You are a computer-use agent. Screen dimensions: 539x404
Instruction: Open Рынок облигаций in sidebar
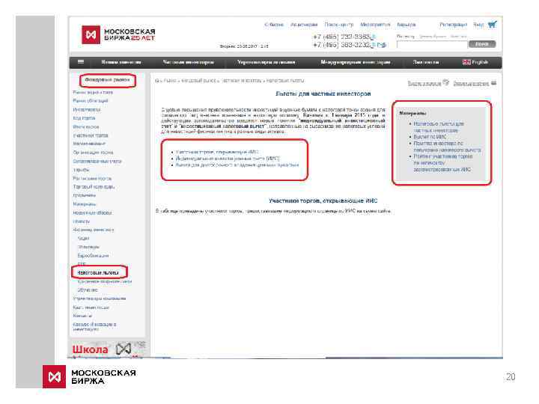[91, 101]
